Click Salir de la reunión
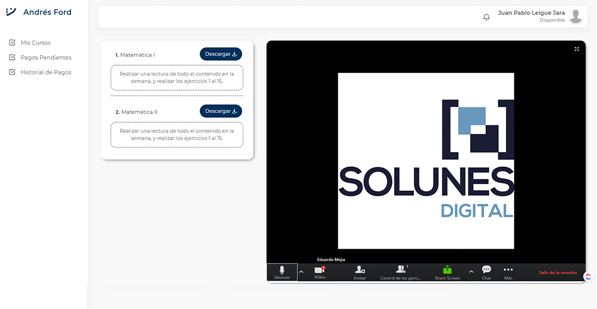The image size is (597, 309). [558, 273]
